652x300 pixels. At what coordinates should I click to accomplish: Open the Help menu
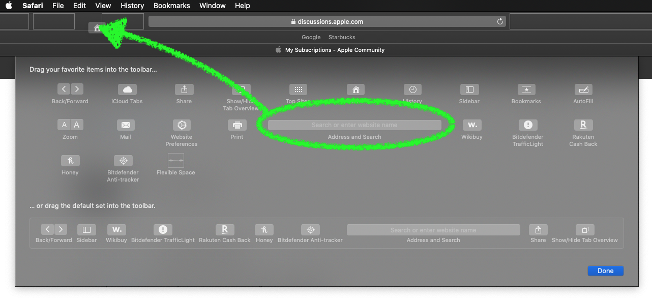coord(243,6)
